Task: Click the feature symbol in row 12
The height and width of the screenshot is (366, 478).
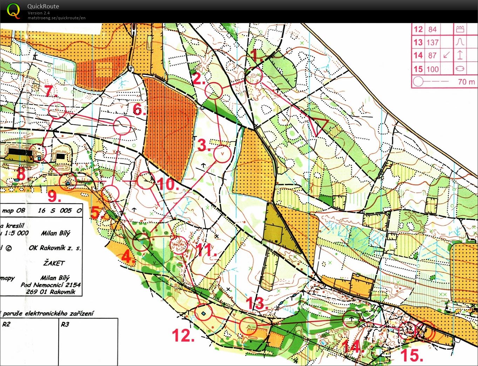Action: point(460,29)
